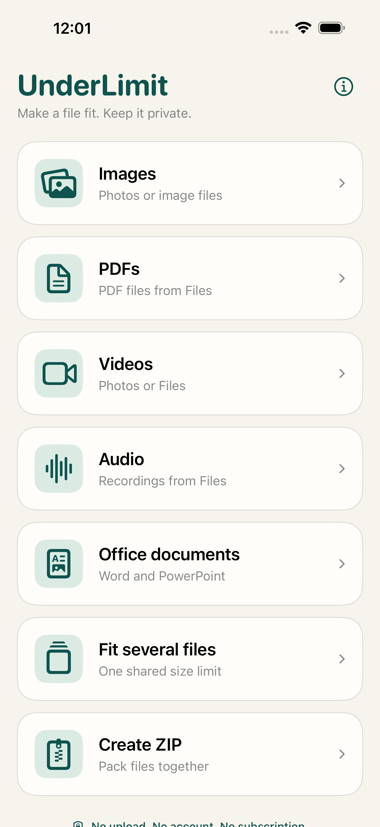Image resolution: width=380 pixels, height=827 pixels.
Task: Tap the UnderLimit app title
Action: (x=93, y=85)
